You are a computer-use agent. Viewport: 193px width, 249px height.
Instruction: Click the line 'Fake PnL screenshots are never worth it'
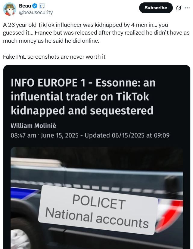54,57
